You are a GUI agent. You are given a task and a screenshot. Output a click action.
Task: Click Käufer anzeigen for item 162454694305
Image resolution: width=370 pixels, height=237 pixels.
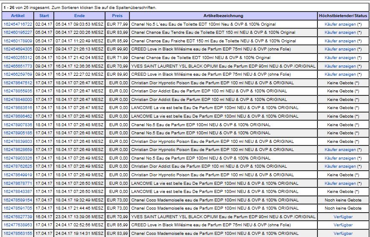340,49
